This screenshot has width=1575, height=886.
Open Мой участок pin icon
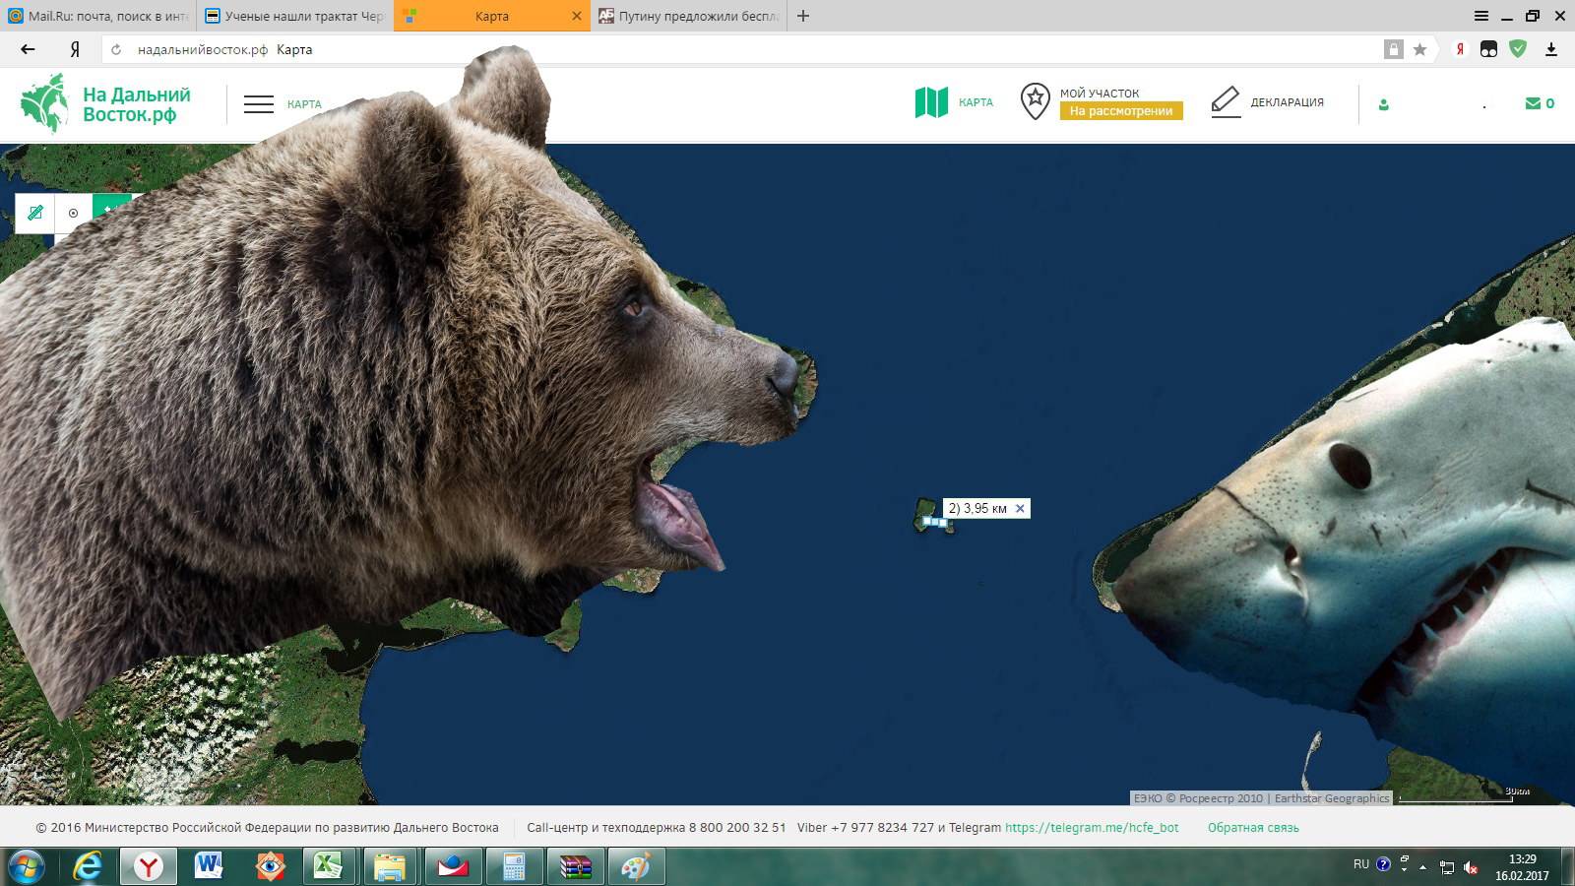click(1035, 101)
